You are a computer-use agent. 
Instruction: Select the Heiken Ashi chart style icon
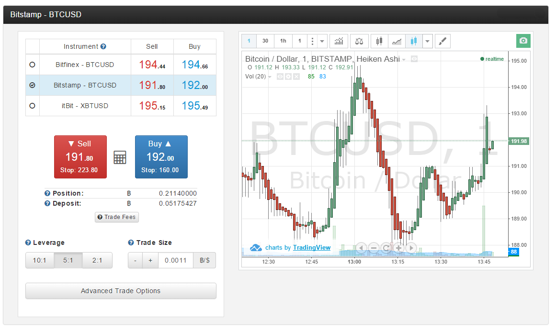click(x=413, y=41)
